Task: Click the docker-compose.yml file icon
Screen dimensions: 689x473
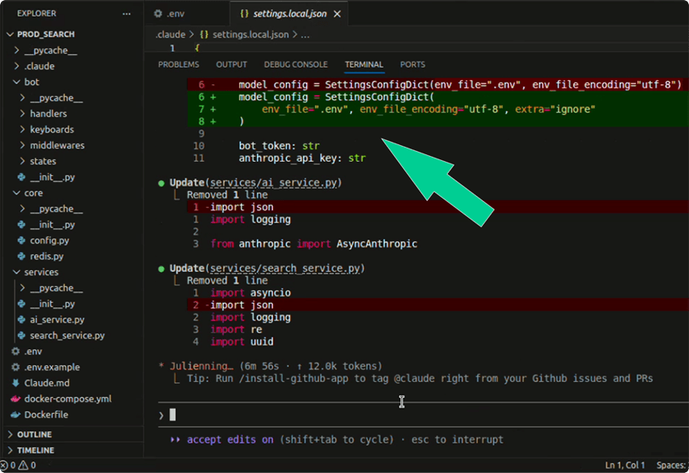Action: click(16, 399)
